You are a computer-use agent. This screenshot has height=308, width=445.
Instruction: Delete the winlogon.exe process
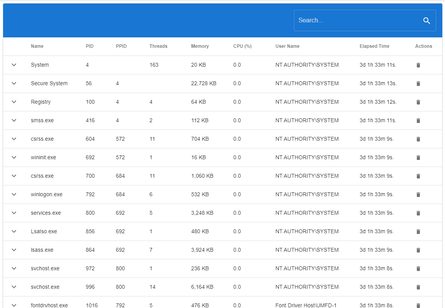click(x=418, y=194)
